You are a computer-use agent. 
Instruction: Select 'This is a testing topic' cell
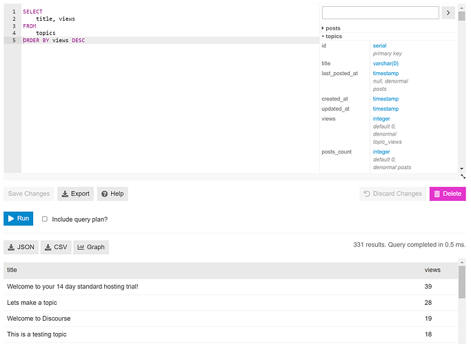37,334
